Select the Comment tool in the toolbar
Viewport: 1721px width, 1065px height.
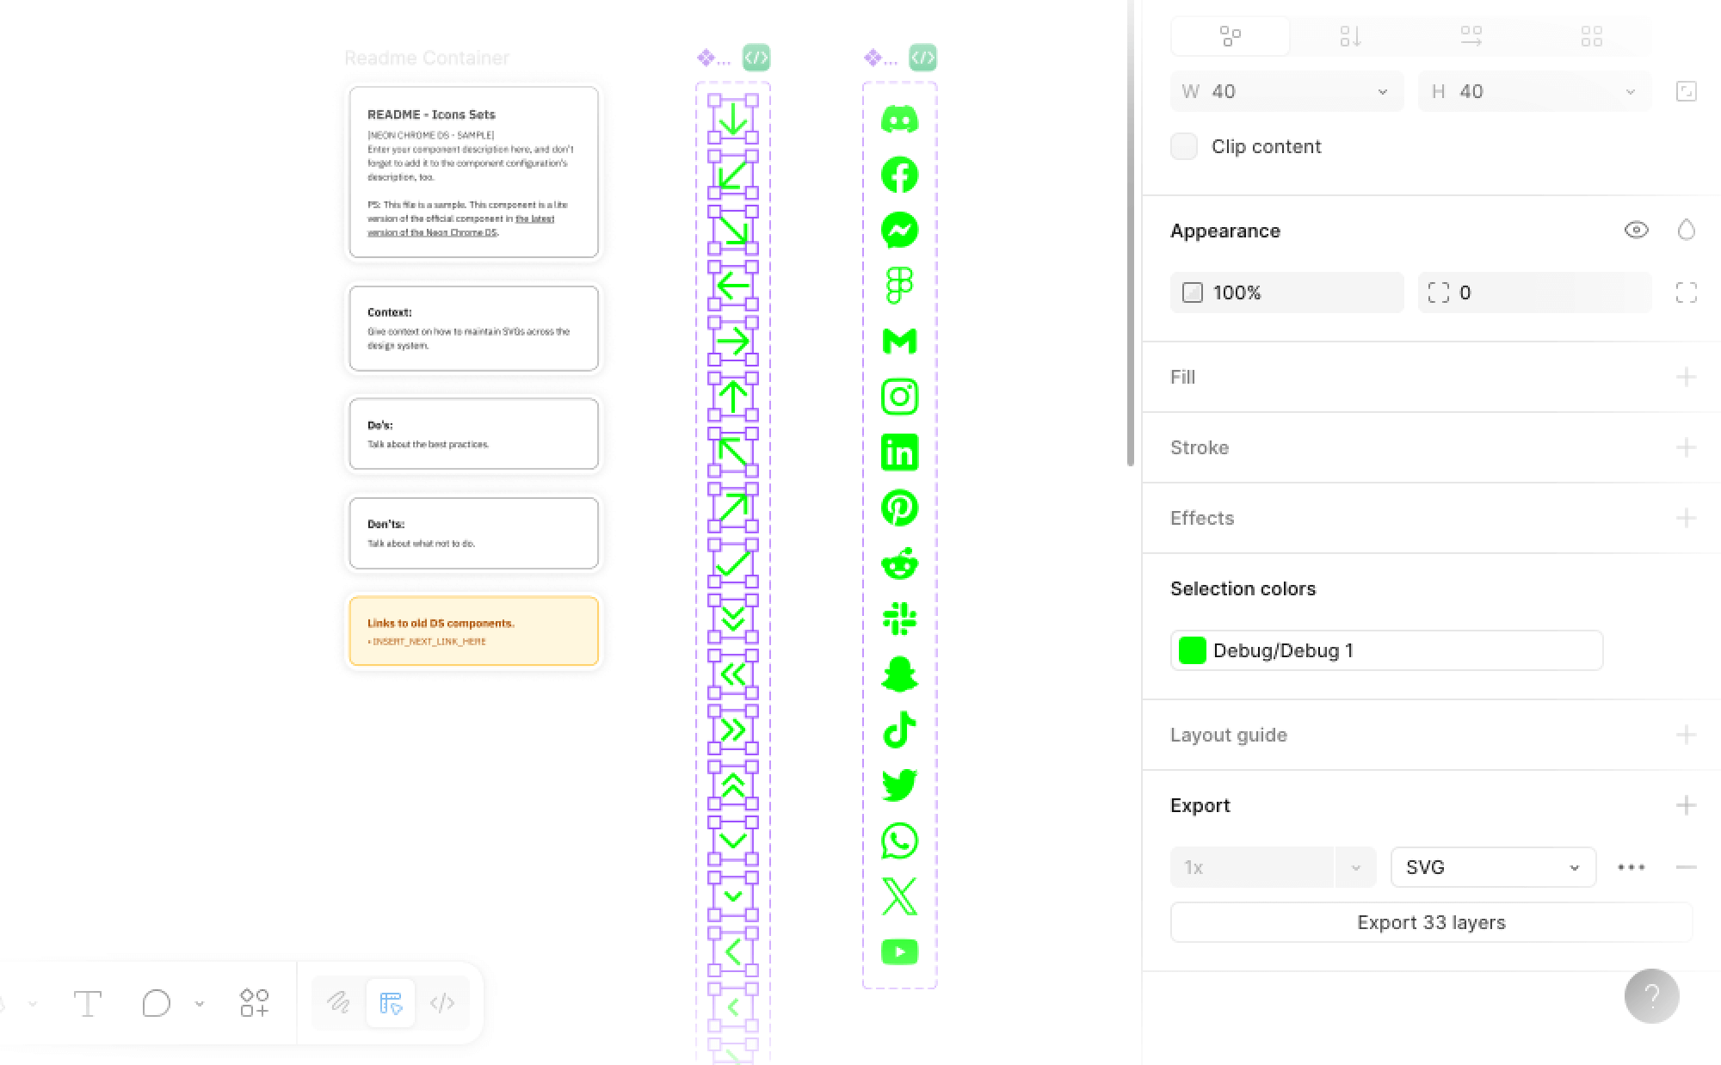tap(157, 1003)
